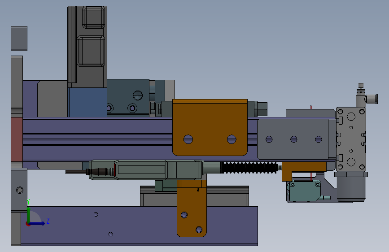Select the slotted round screw on the dark block
The width and height of the screenshot is (389, 252).
(138, 95)
